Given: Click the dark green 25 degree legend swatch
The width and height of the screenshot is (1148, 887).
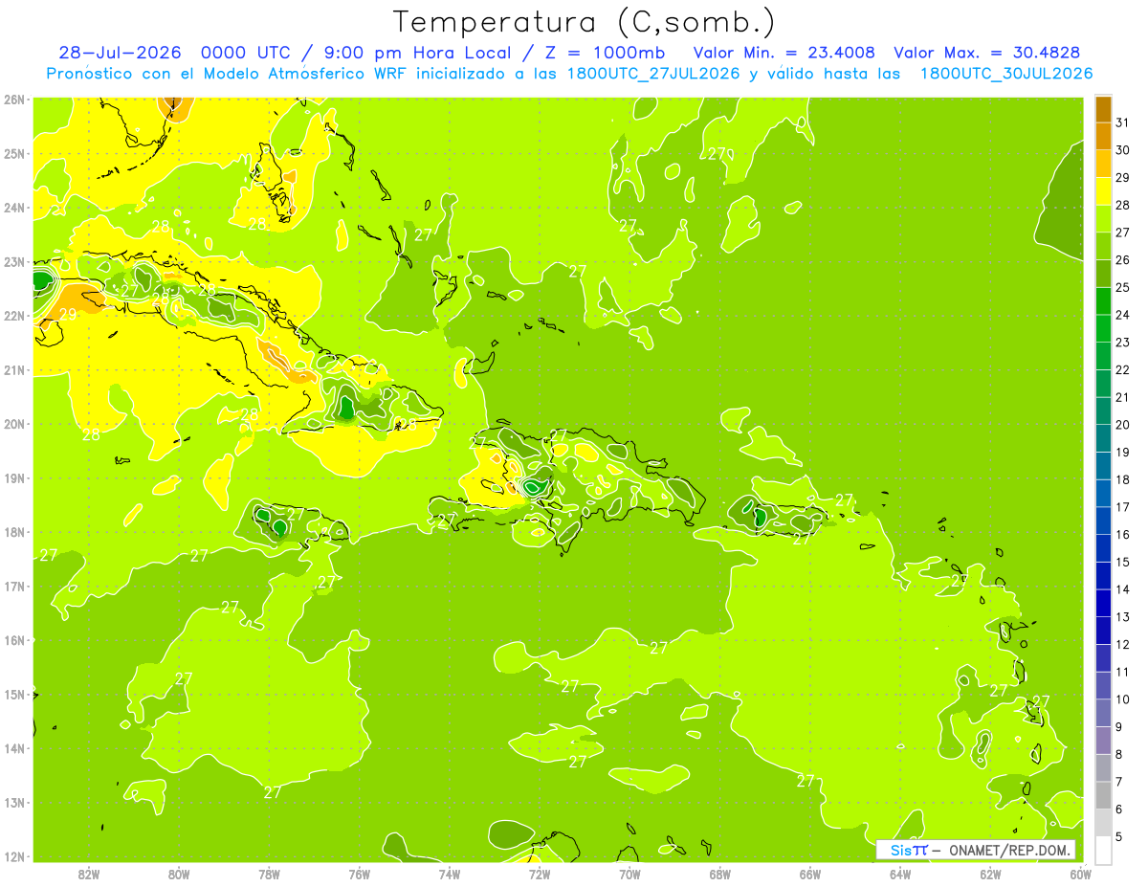Looking at the screenshot, I should pyautogui.click(x=1103, y=301).
